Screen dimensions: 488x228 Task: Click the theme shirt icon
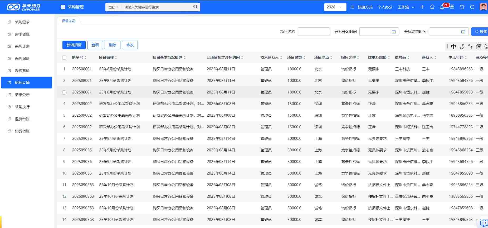[x=462, y=7]
